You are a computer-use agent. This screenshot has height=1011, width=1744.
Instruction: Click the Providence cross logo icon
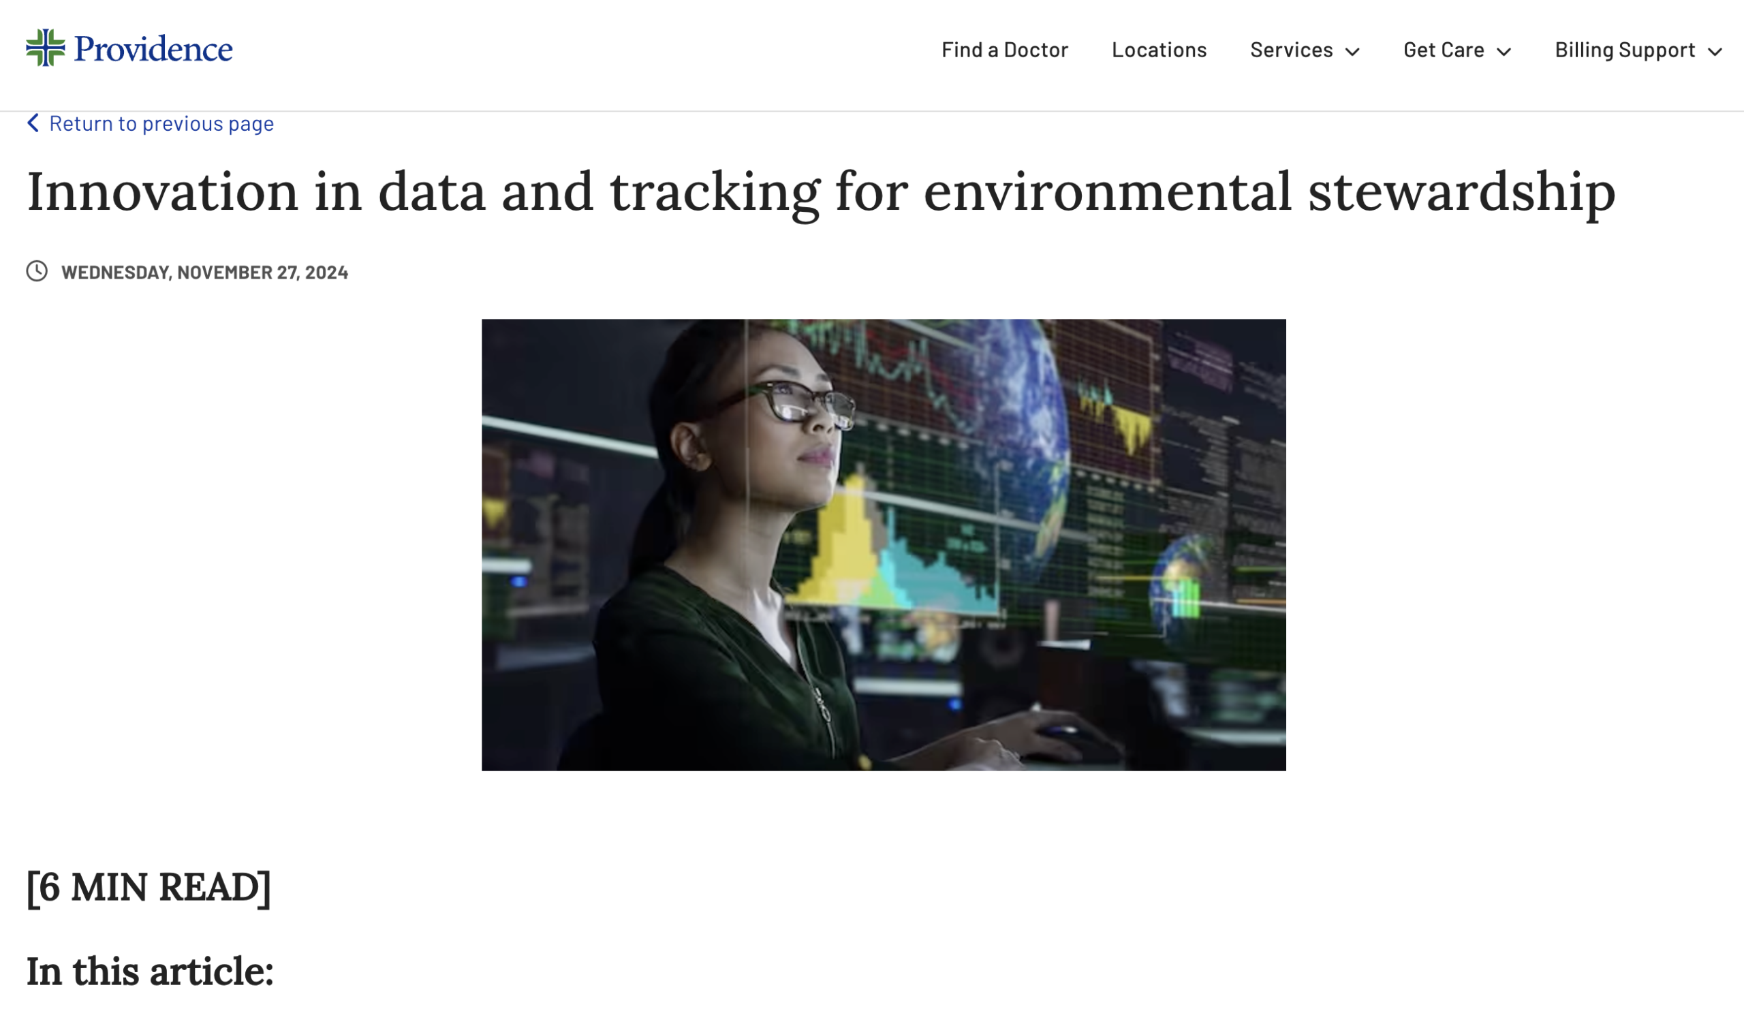coord(46,48)
